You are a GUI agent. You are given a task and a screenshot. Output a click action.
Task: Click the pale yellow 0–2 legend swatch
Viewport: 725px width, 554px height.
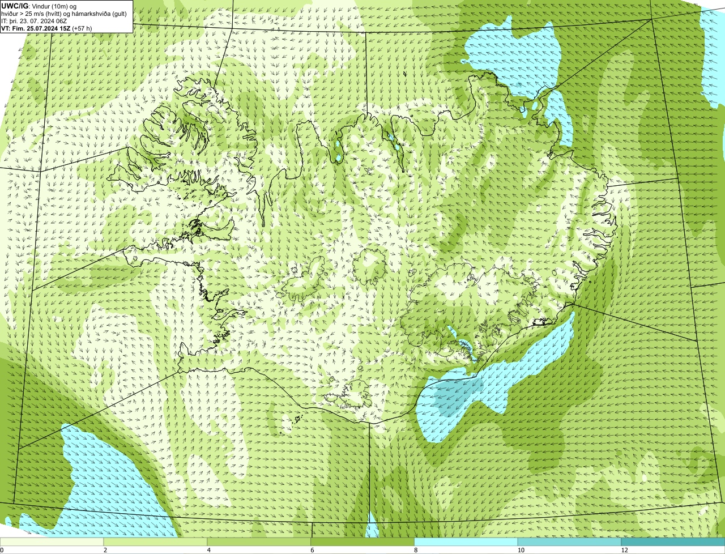click(x=52, y=542)
